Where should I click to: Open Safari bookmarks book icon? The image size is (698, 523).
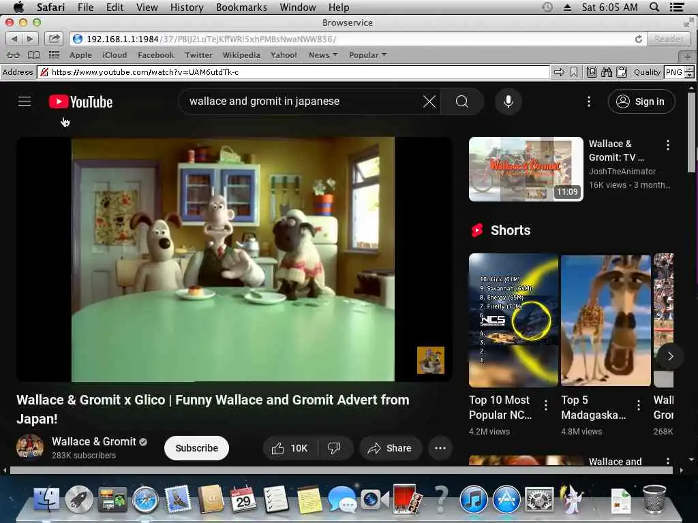point(34,55)
